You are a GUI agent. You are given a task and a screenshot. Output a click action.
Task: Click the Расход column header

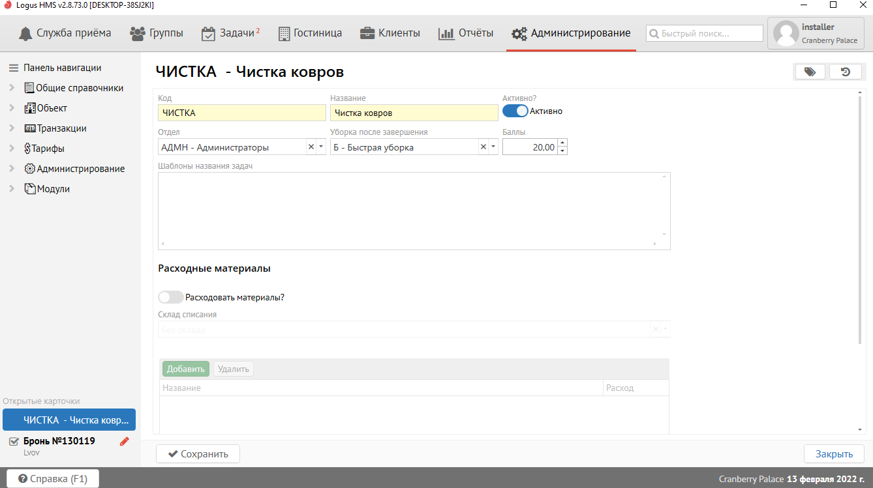coord(636,388)
